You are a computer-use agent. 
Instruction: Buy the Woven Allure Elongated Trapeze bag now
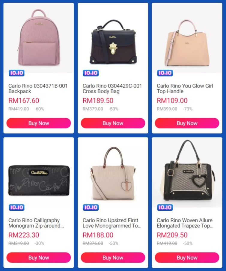[187, 258]
